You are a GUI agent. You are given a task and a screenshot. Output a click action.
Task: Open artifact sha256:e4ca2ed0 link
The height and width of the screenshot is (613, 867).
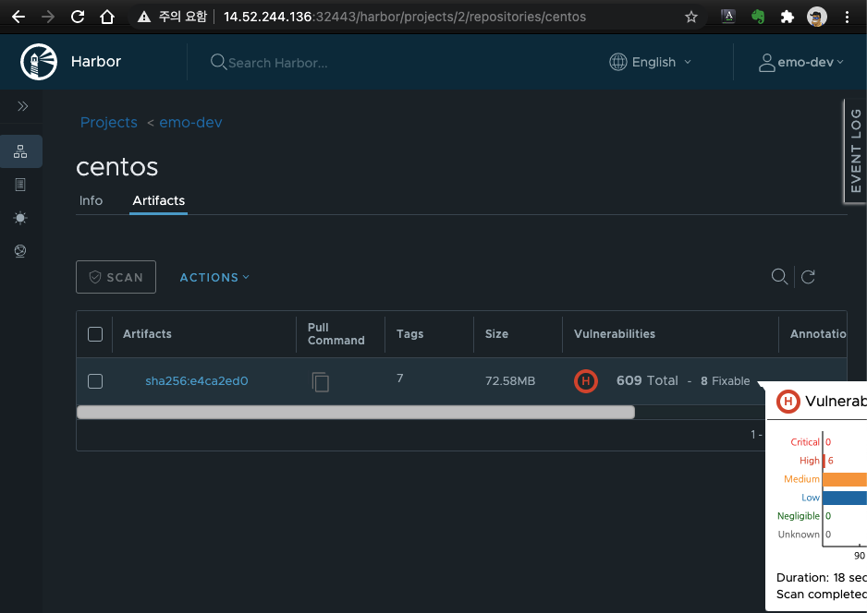click(x=196, y=381)
